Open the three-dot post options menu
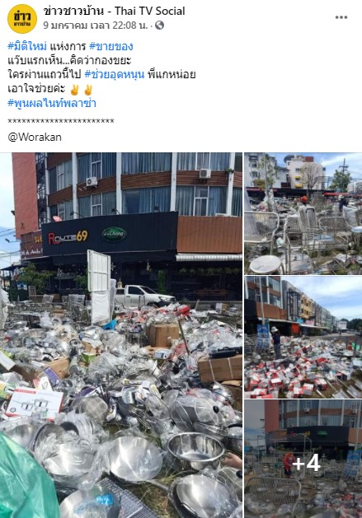The width and height of the screenshot is (362, 518). coord(341,17)
